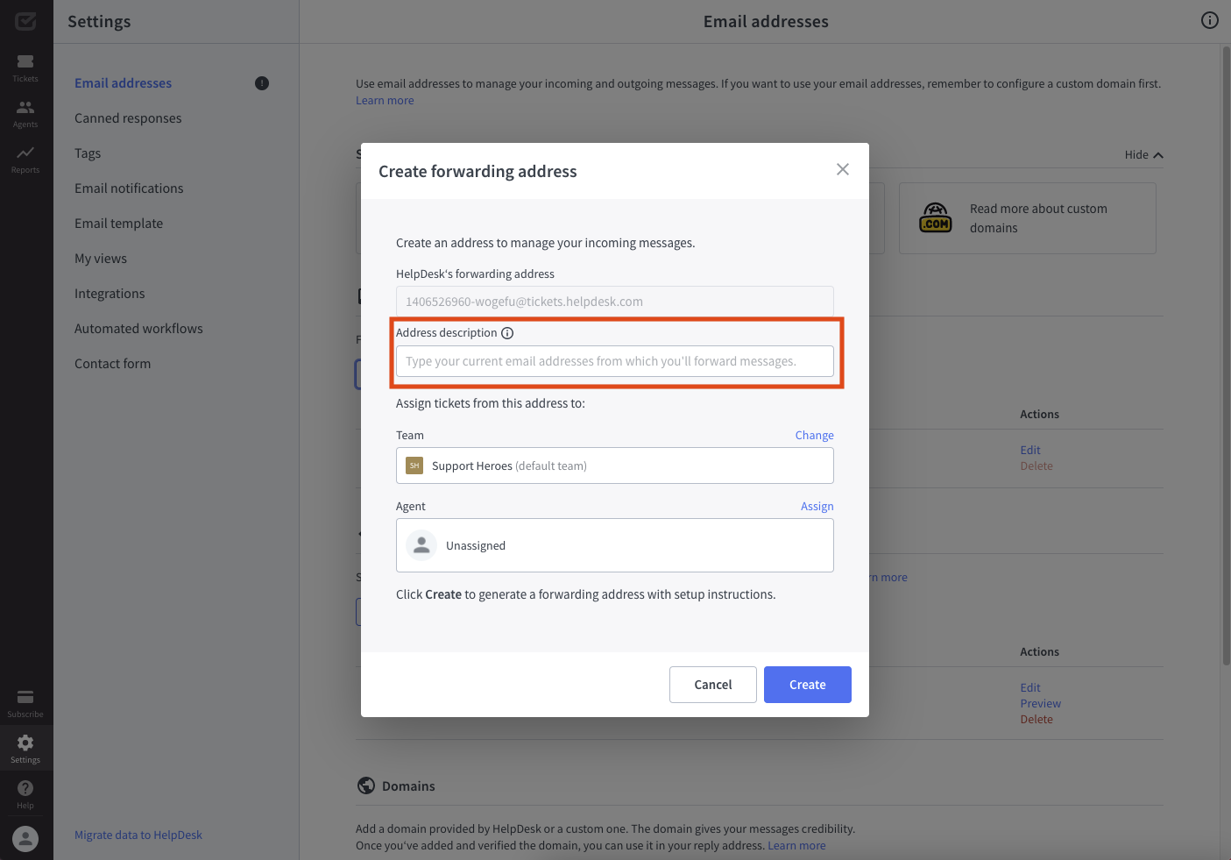This screenshot has height=860, width=1231.
Task: Open Migrate data to HelpDesk
Action: point(138,835)
